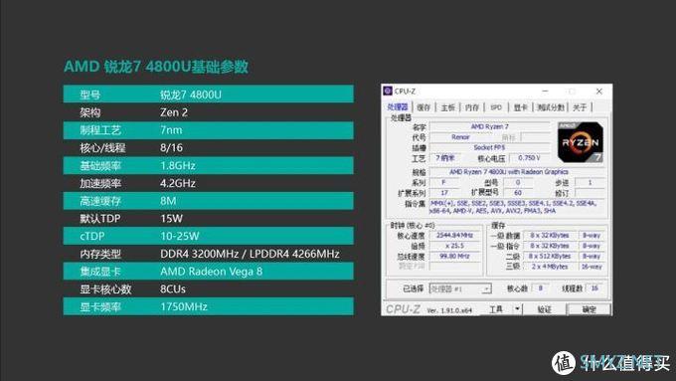This screenshot has height=381, width=676.
Task: Click the bus speed value 99.80 MHz
Action: [455, 256]
